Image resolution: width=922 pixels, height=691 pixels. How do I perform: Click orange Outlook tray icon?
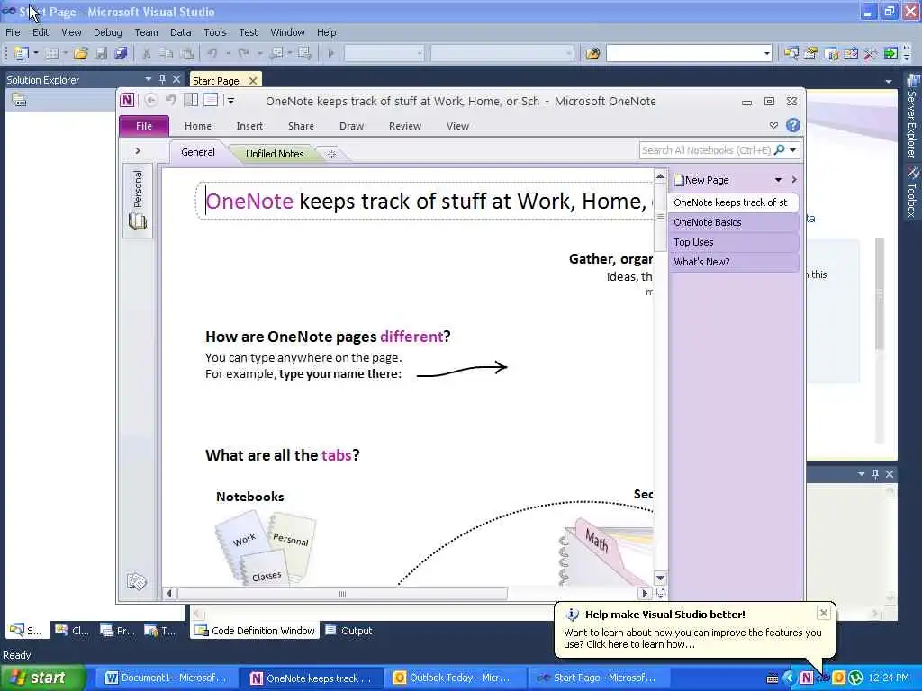[839, 678]
